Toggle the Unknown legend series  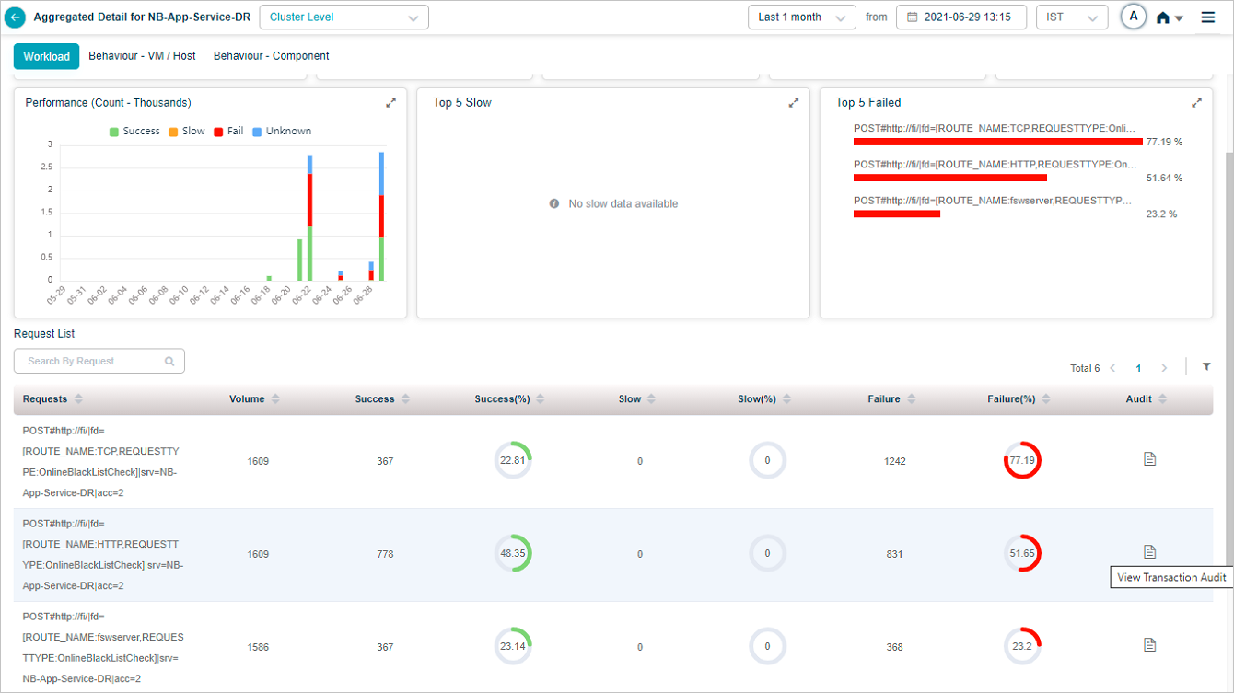tap(281, 132)
